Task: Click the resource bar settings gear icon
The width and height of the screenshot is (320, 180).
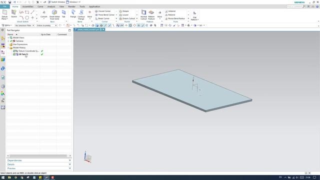Action: click(2, 30)
